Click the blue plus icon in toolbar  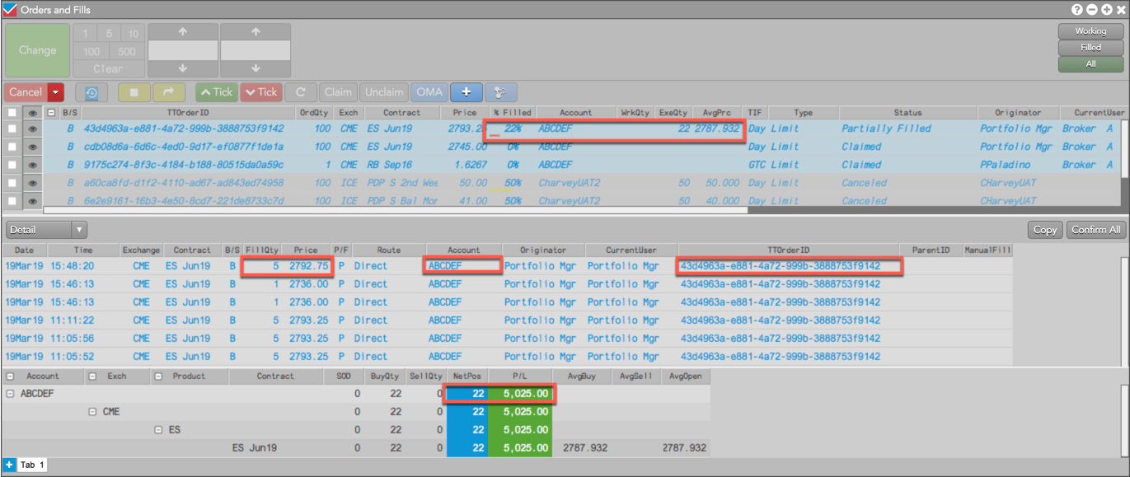tap(467, 92)
